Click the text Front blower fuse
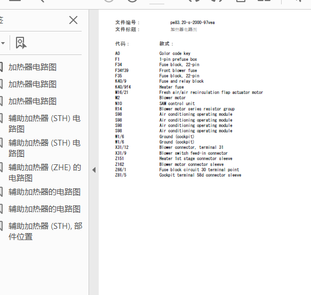This screenshot has width=311, height=295. coord(178,70)
